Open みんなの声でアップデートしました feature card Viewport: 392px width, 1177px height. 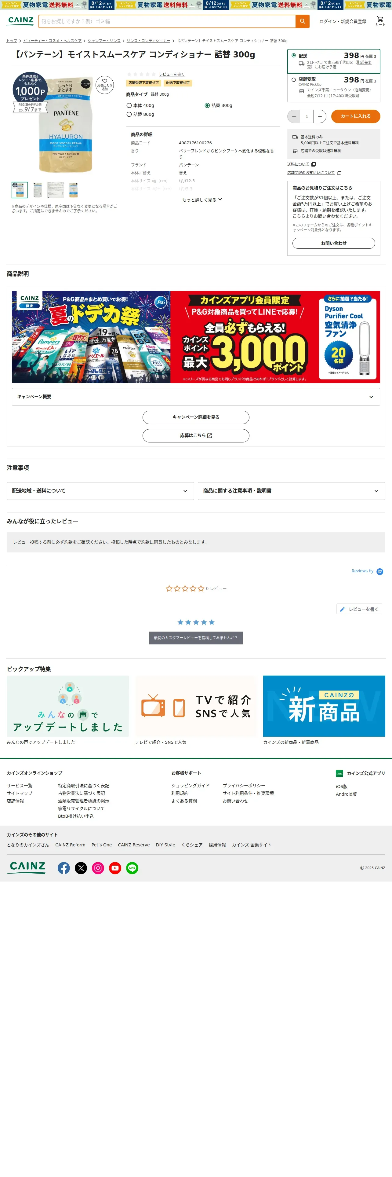click(x=67, y=706)
